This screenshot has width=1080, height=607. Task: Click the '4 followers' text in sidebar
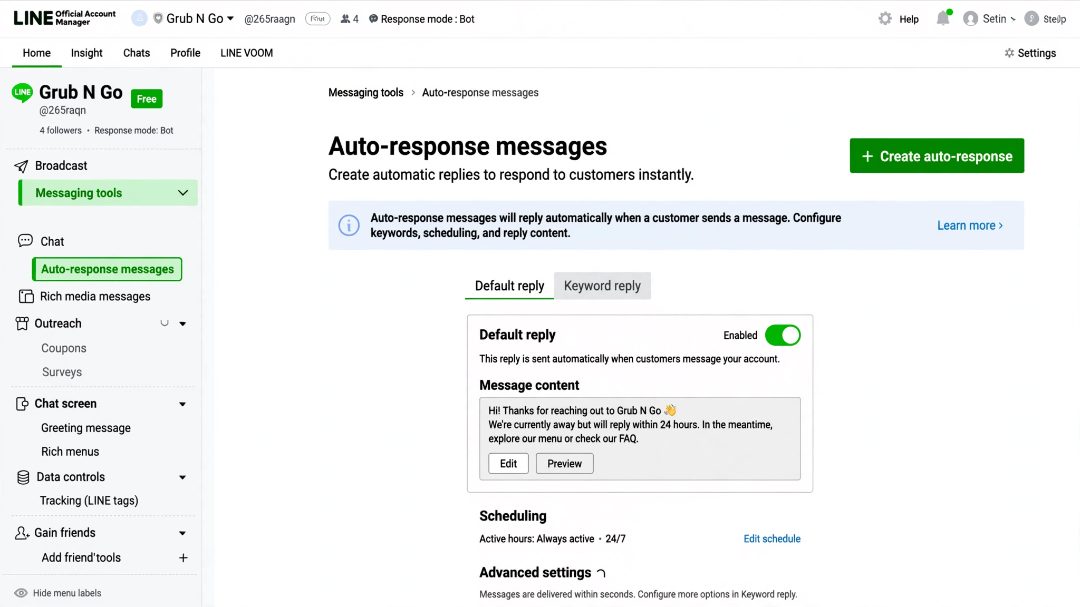pyautogui.click(x=61, y=130)
